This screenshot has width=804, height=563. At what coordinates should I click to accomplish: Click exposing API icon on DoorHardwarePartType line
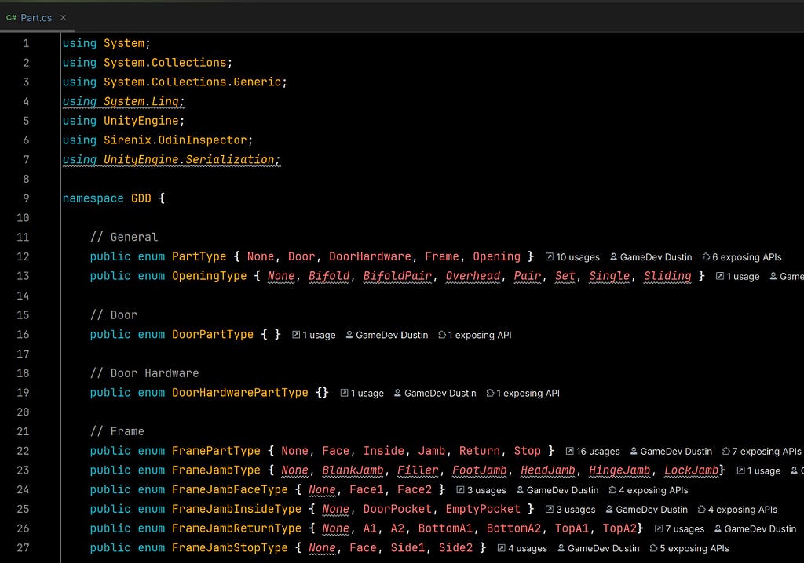click(490, 393)
